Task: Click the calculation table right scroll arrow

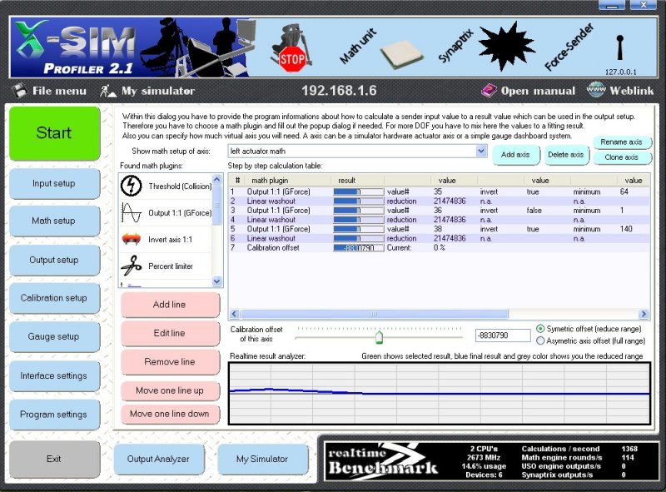Action: click(644, 314)
